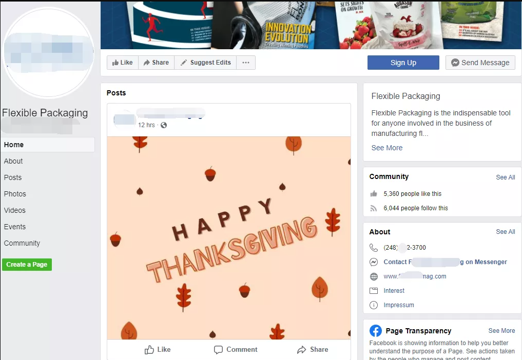
Task: Go to Photos in the left sidebar
Action: click(15, 194)
